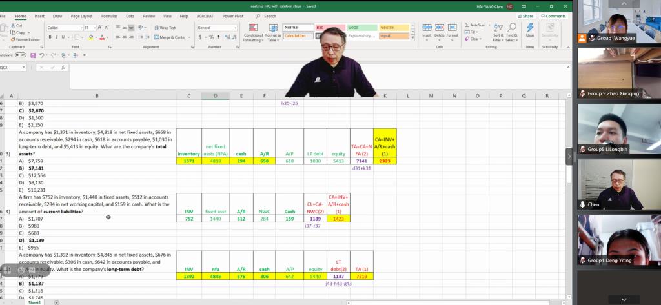Expand the Merge & Center dropdown arrow
661x305 pixels.
click(190, 37)
